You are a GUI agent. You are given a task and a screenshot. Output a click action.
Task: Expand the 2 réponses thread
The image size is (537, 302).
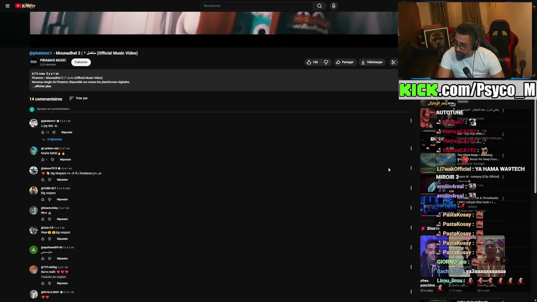point(52,139)
